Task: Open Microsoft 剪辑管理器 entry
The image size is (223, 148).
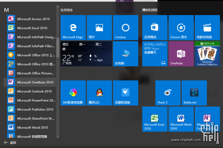Action: point(30,135)
